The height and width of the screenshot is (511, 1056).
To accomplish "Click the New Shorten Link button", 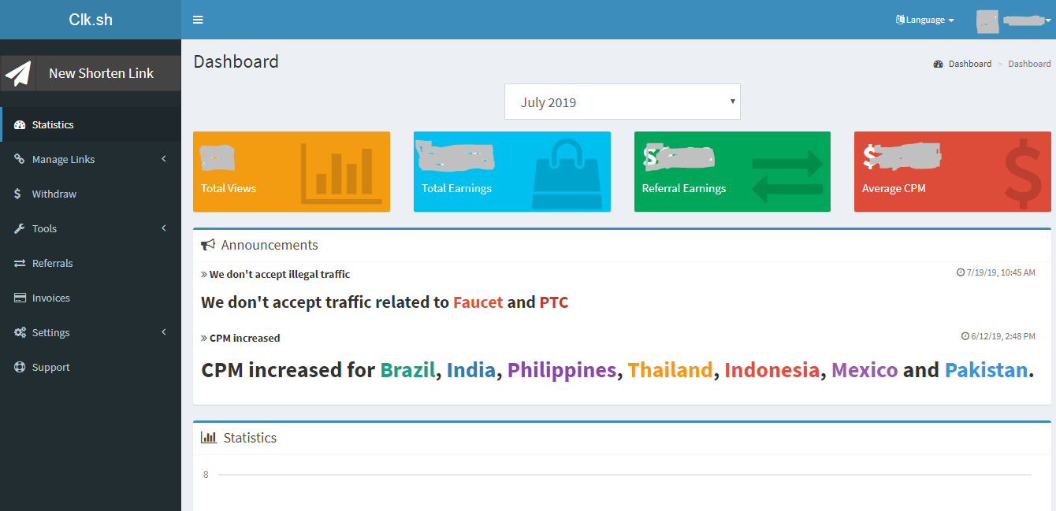I will 91,73.
